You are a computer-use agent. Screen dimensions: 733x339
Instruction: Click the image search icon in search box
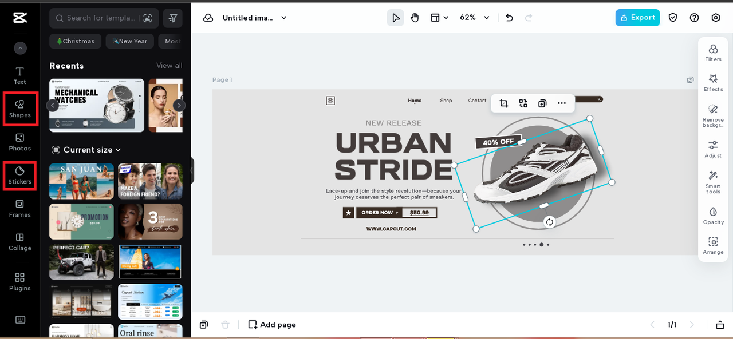pos(148,18)
